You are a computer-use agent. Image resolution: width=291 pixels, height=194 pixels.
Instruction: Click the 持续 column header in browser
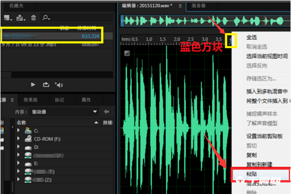pyautogui.click(x=108, y=123)
